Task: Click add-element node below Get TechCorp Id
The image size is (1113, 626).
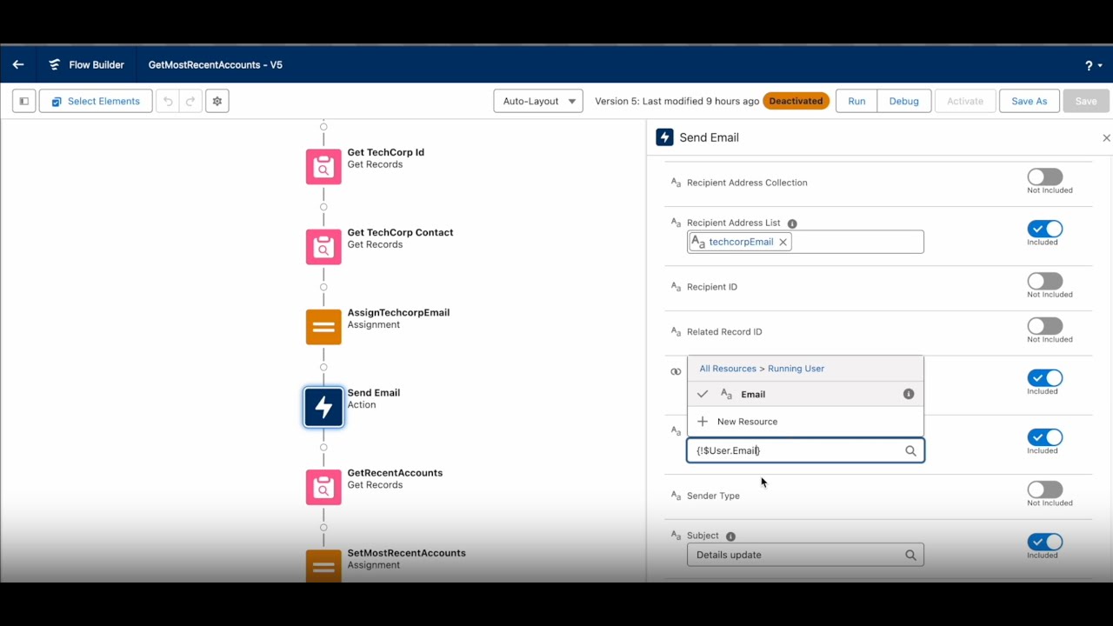Action: [323, 207]
